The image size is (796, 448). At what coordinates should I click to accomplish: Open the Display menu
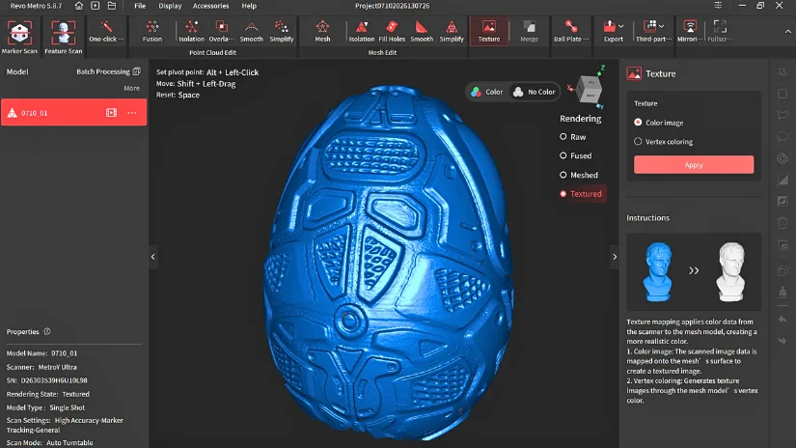tap(170, 6)
